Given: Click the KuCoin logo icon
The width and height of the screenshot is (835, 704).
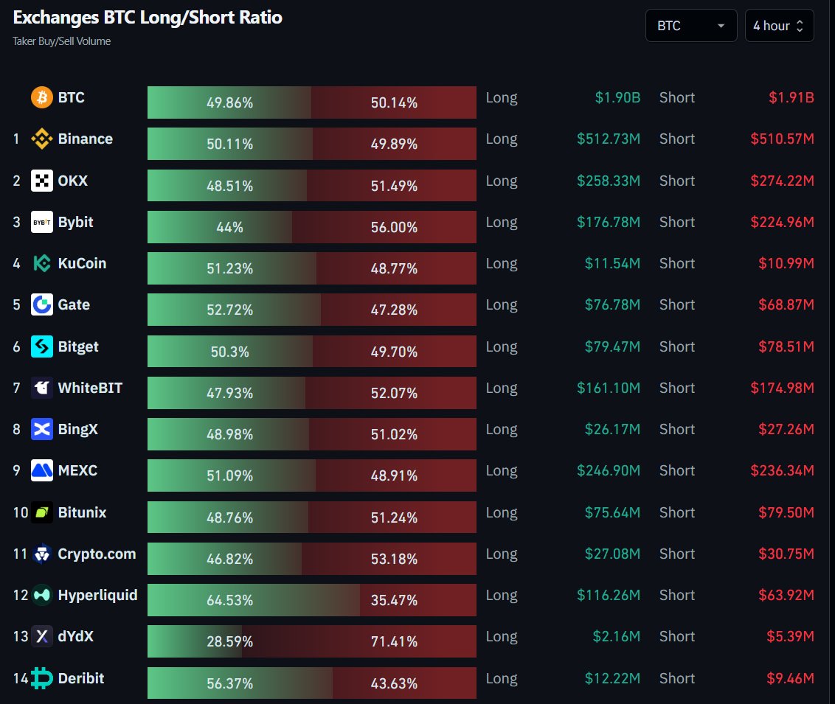Looking at the screenshot, I should 41,263.
